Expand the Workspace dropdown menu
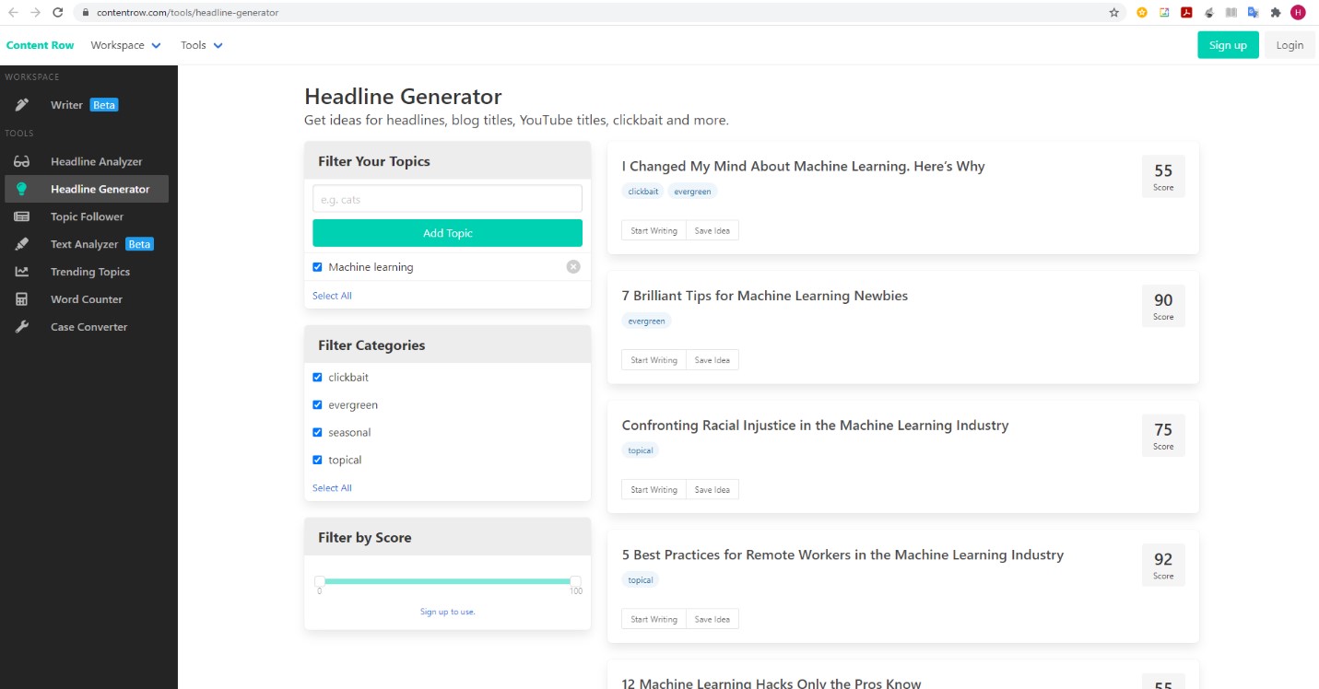1319x689 pixels. (x=125, y=45)
